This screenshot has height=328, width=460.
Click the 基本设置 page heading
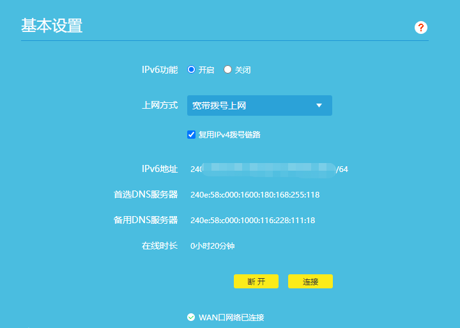point(52,26)
